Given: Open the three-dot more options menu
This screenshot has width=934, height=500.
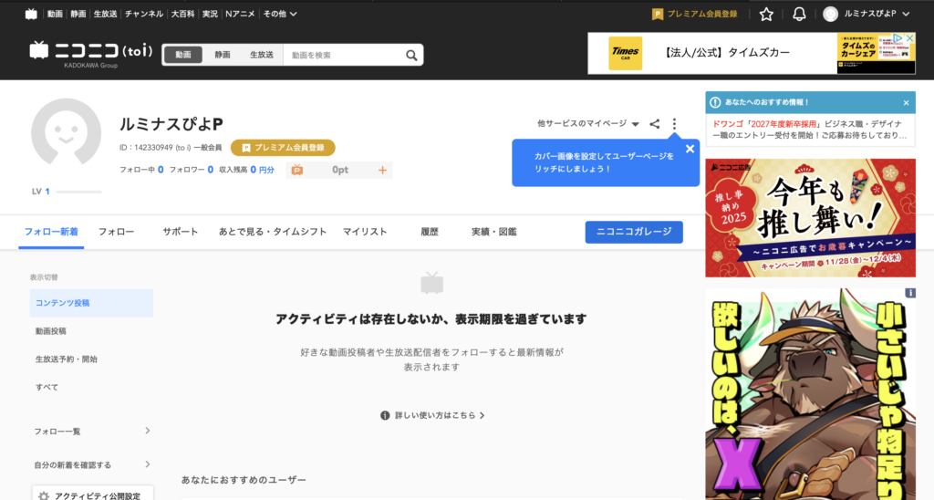Looking at the screenshot, I should coord(674,124).
